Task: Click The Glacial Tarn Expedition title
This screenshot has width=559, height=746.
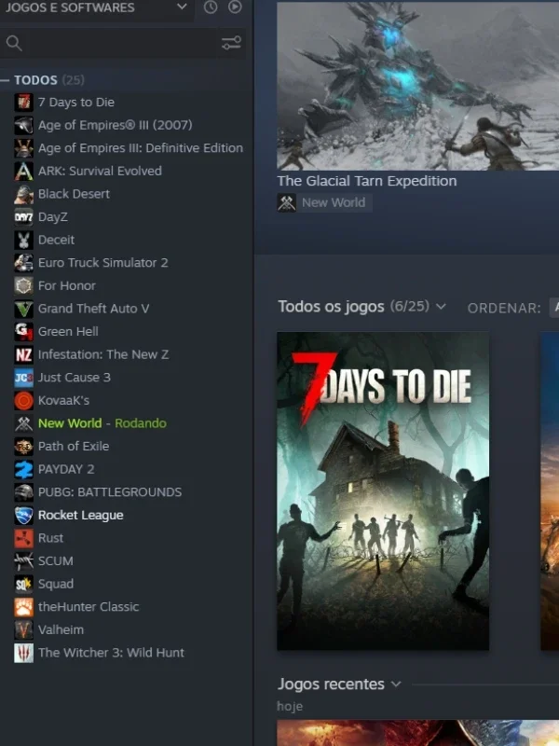Action: click(x=367, y=181)
